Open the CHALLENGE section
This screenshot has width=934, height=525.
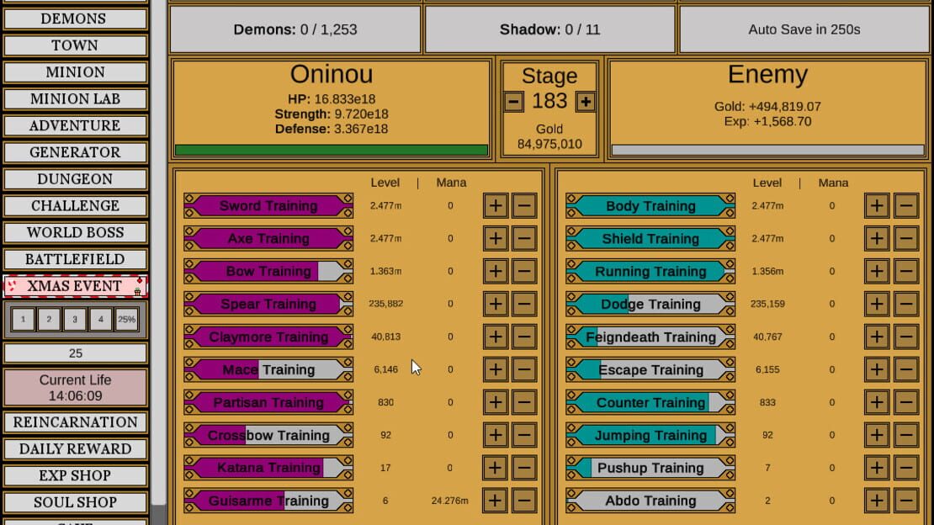point(75,206)
